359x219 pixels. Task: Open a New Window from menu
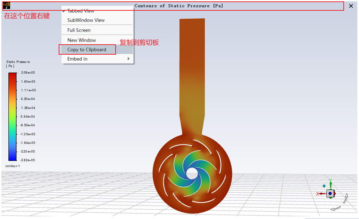82,40
